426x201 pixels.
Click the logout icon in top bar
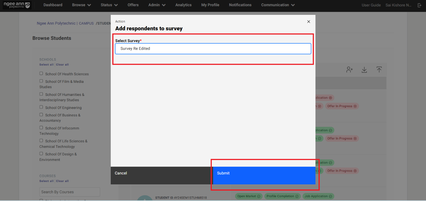pos(419,5)
